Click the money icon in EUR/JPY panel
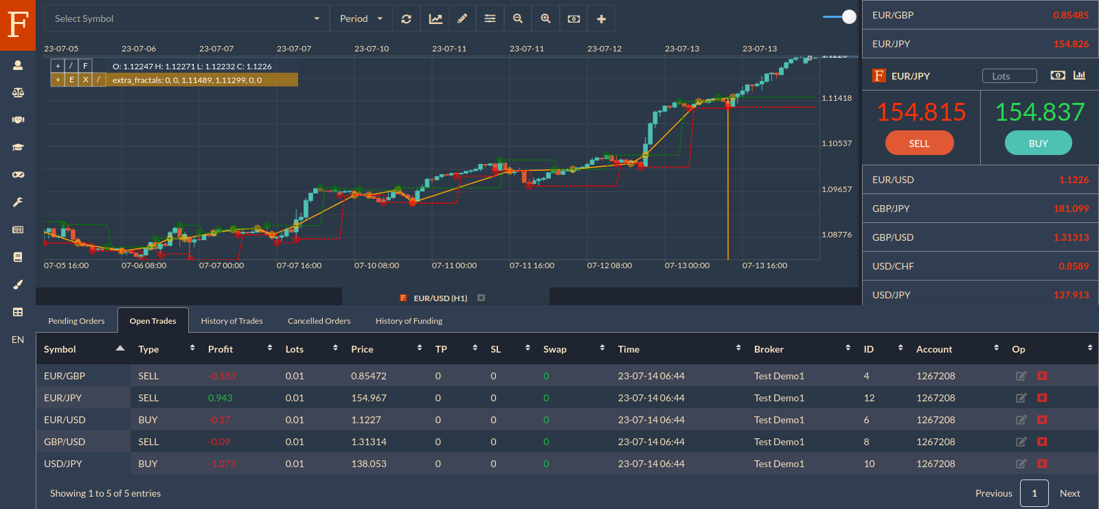 1058,75
